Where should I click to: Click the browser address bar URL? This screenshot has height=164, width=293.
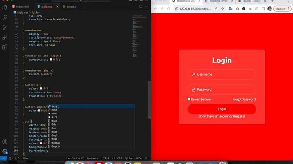click(x=195, y=9)
